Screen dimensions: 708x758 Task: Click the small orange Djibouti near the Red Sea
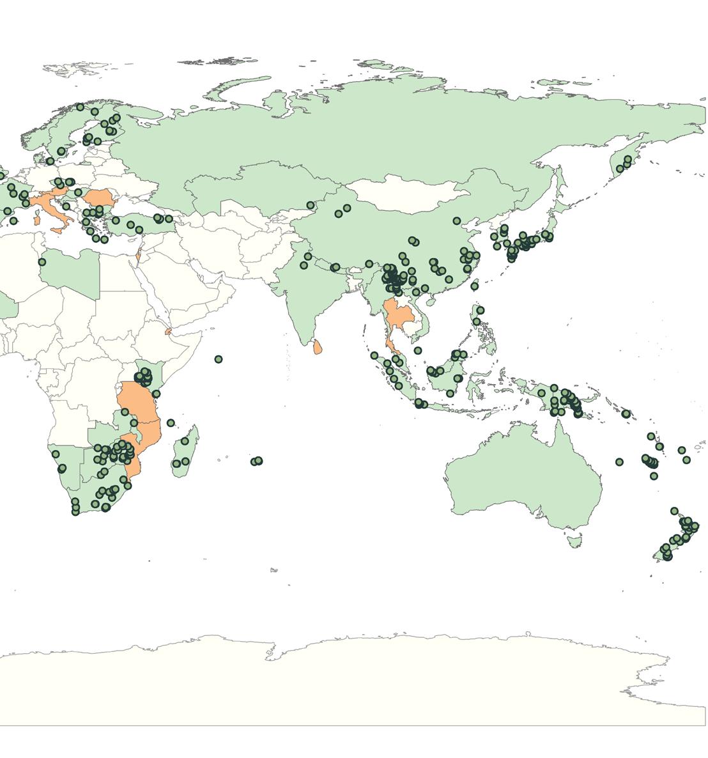[x=168, y=332]
